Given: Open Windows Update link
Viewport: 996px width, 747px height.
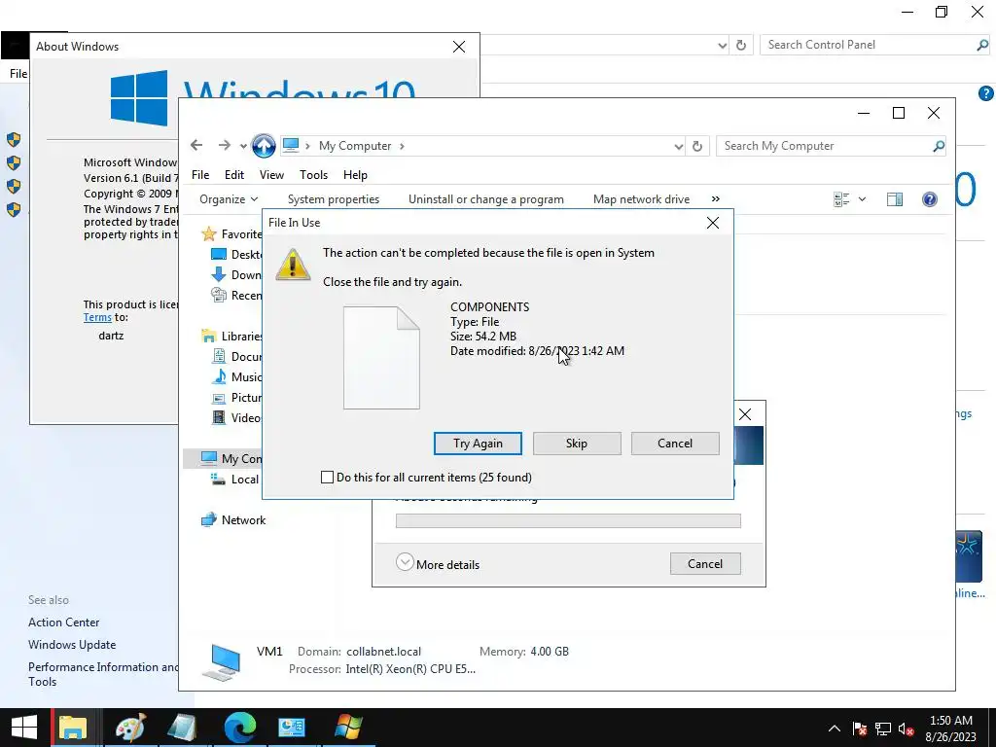Looking at the screenshot, I should coord(72,645).
